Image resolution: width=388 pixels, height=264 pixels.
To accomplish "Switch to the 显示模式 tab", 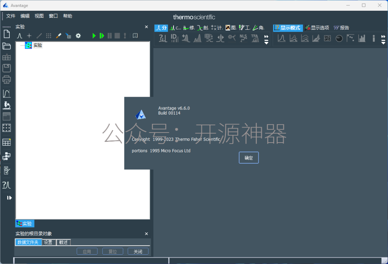I will pos(288,28).
